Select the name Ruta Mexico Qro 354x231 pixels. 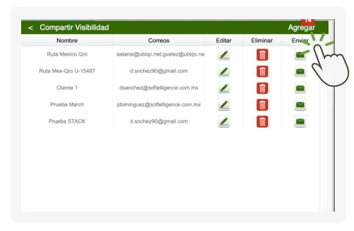click(67, 54)
